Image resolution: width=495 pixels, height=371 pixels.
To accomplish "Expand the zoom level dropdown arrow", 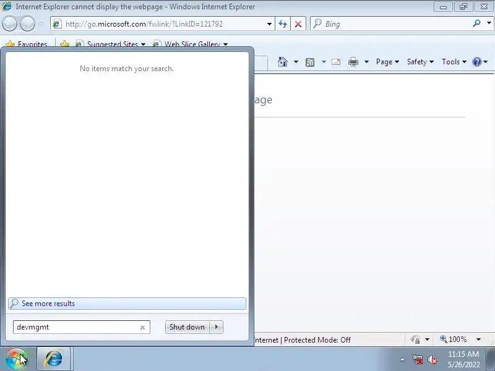I will [478, 339].
